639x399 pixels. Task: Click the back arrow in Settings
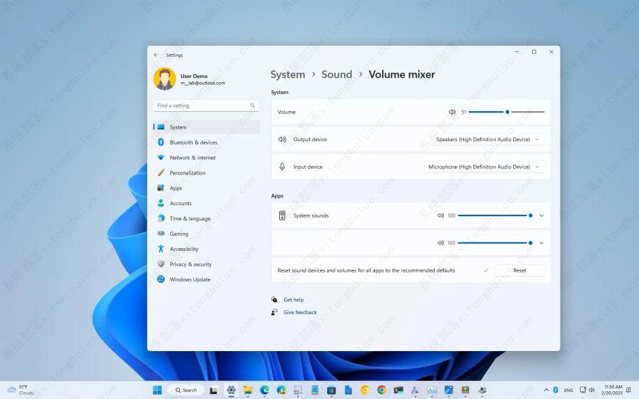pos(156,55)
